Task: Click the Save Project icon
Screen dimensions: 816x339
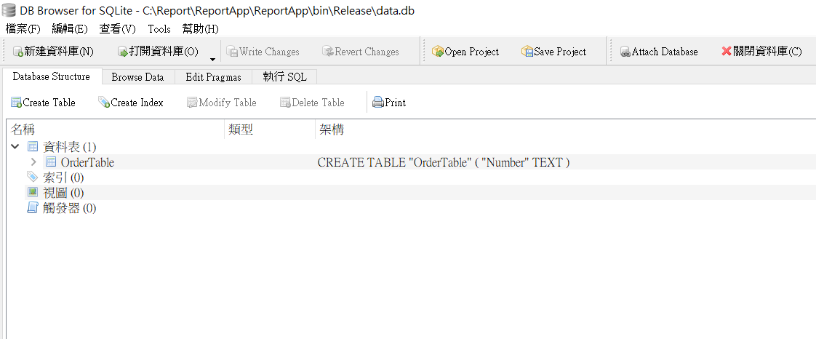Action: pyautogui.click(x=527, y=52)
